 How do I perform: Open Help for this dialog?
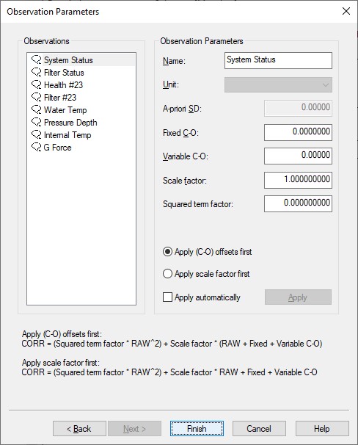point(322,429)
